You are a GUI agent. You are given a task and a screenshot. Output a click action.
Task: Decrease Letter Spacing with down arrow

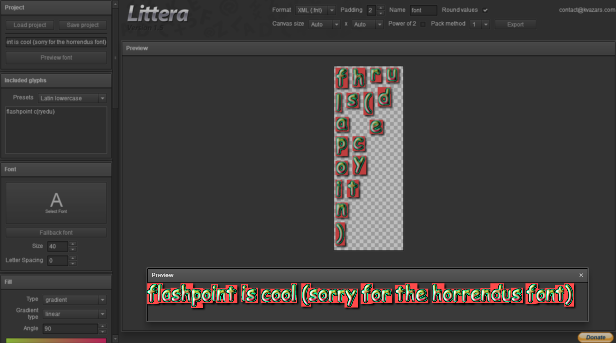pyautogui.click(x=72, y=263)
